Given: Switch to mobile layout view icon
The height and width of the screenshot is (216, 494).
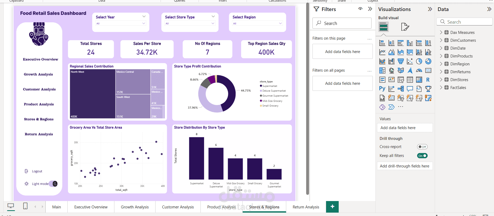Looking at the screenshot, I should (x=25, y=206).
